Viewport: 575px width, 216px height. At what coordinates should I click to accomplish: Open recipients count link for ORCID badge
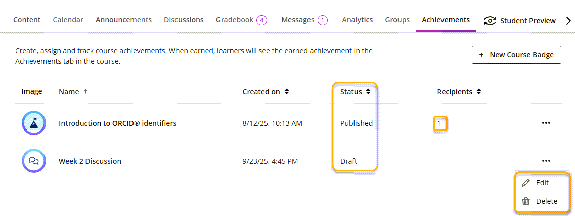[439, 123]
